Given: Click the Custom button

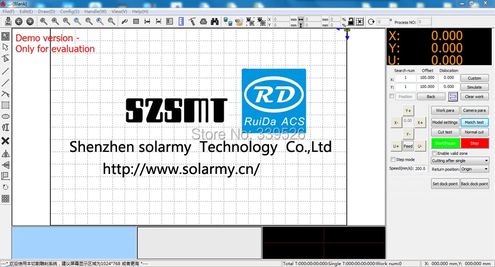Looking at the screenshot, I should click(475, 78).
